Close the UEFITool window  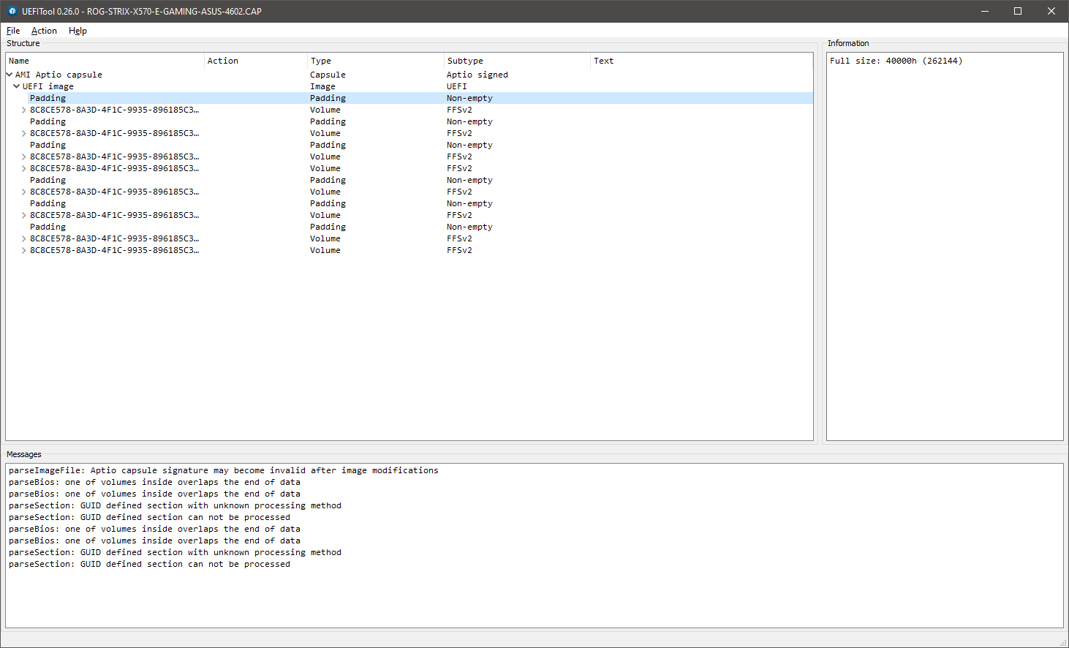(x=1051, y=11)
